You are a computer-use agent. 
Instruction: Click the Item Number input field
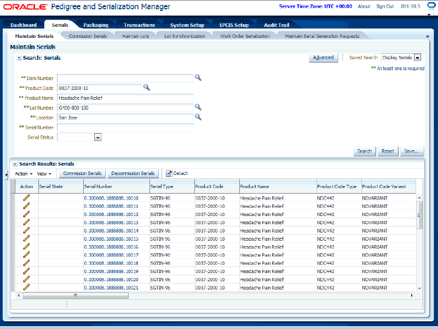tap(125, 78)
